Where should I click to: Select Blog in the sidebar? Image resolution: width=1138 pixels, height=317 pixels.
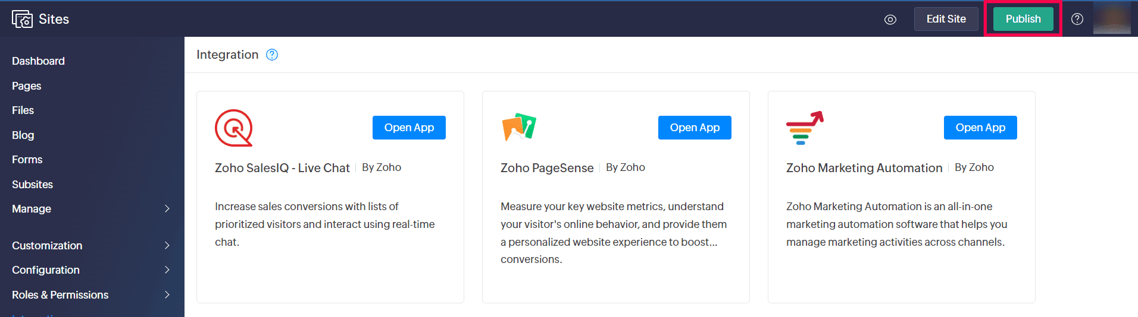pyautogui.click(x=23, y=135)
